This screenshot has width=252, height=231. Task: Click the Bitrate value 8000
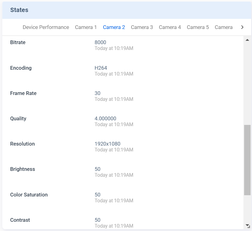coord(100,42)
